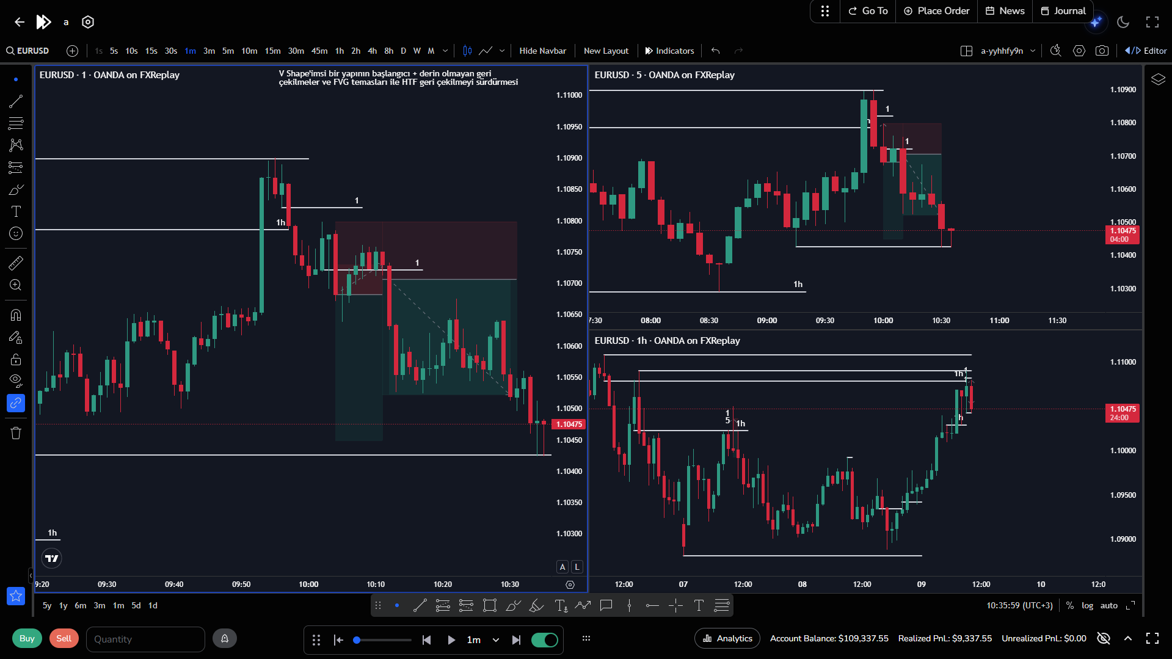Screen dimensions: 1172x659
Task: Select the 1h timeframe
Action: 340,51
